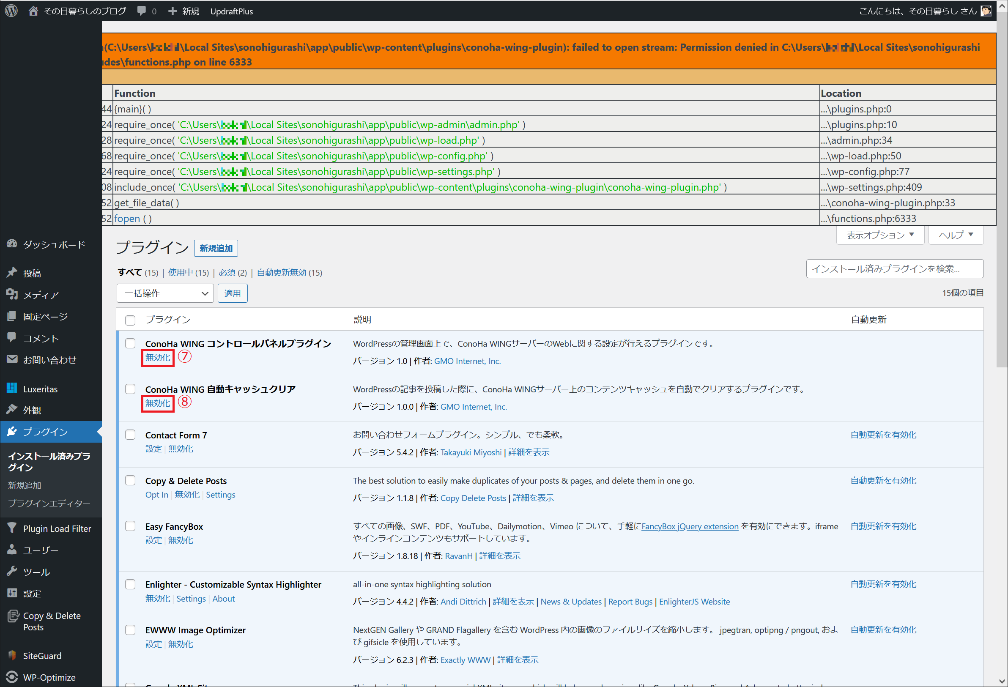Sort by the プラグイン column header
Viewport: 1008px width, 687px height.
pos(168,320)
